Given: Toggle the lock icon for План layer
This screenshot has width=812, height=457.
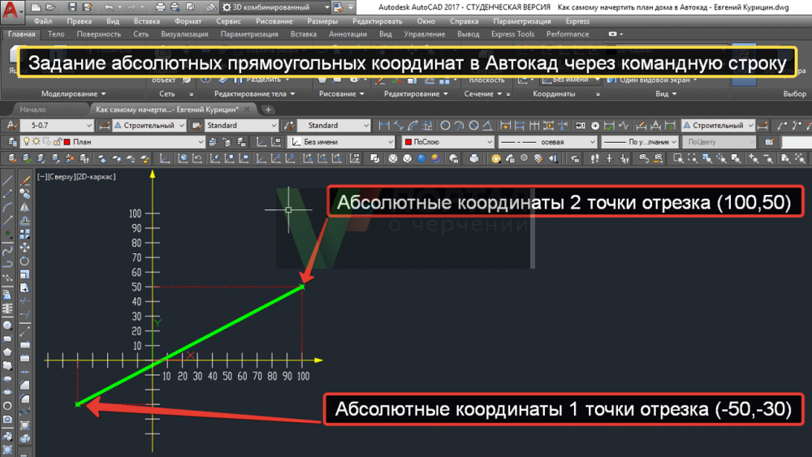Looking at the screenshot, I should pos(57,141).
